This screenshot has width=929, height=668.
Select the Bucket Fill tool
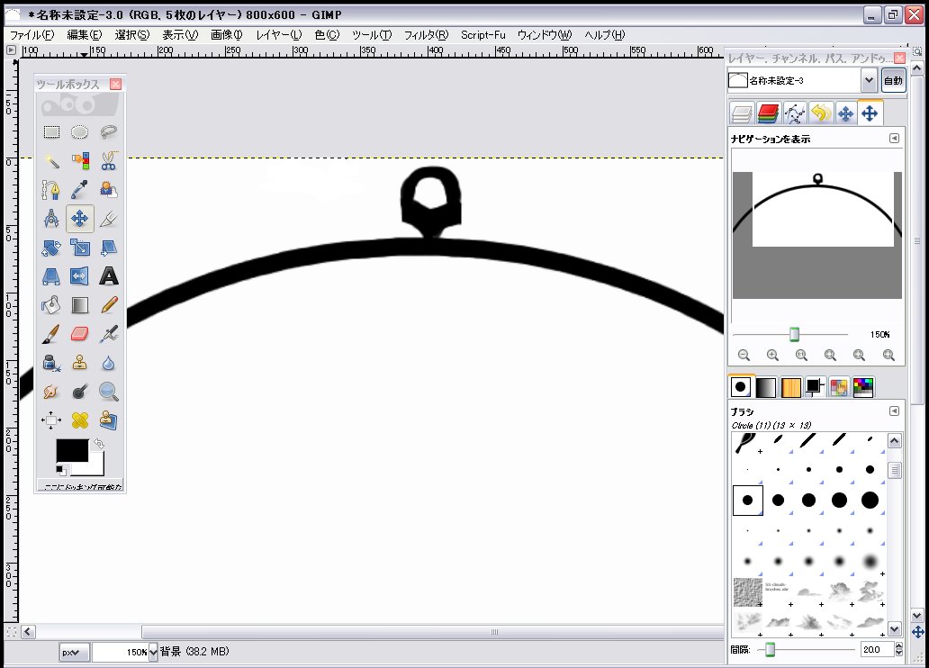point(51,305)
